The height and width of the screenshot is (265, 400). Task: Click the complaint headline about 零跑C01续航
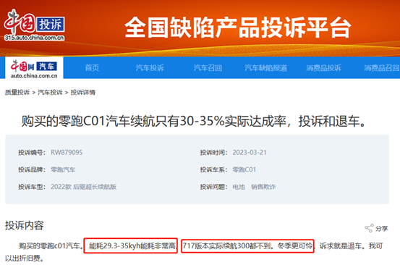(x=195, y=121)
